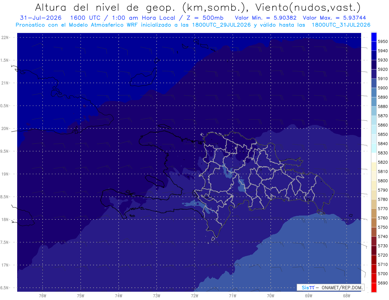
Task: Click the '5900' colorbar value
Action: click(x=383, y=88)
